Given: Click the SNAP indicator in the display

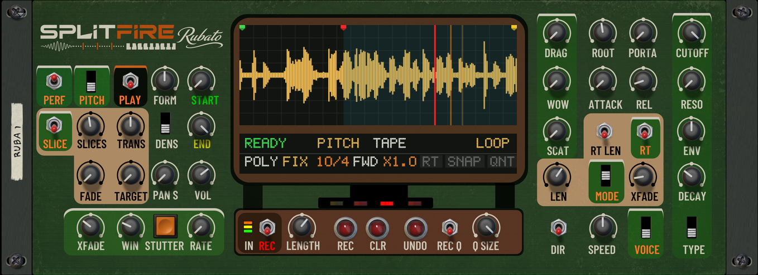Looking at the screenshot, I should coord(464,162).
